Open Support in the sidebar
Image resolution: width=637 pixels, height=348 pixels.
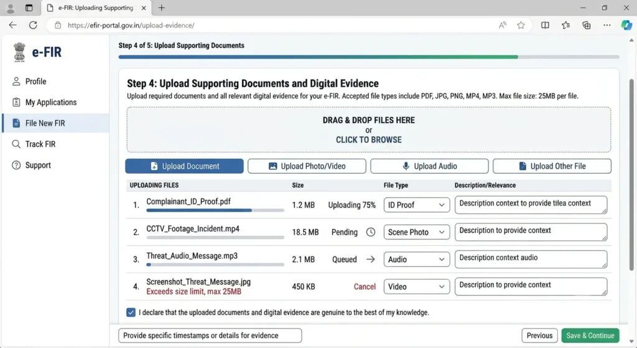point(55,165)
